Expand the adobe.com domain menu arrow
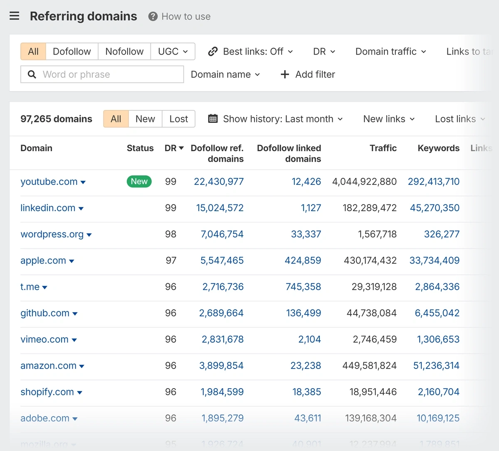The image size is (499, 451). click(x=75, y=419)
